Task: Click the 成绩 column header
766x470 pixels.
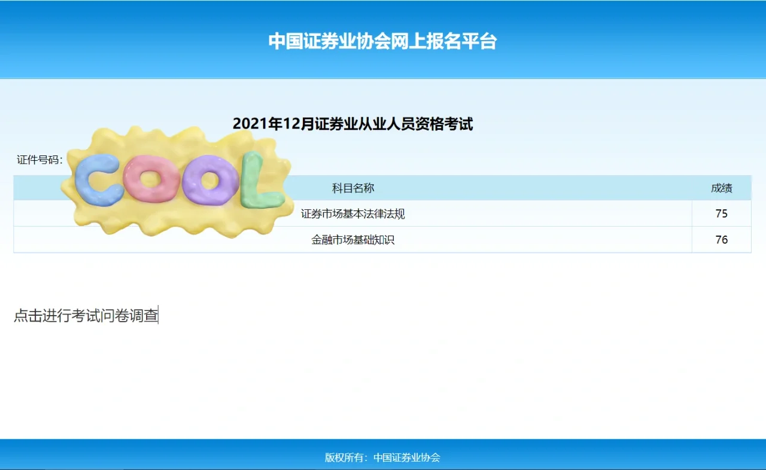Action: 721,188
